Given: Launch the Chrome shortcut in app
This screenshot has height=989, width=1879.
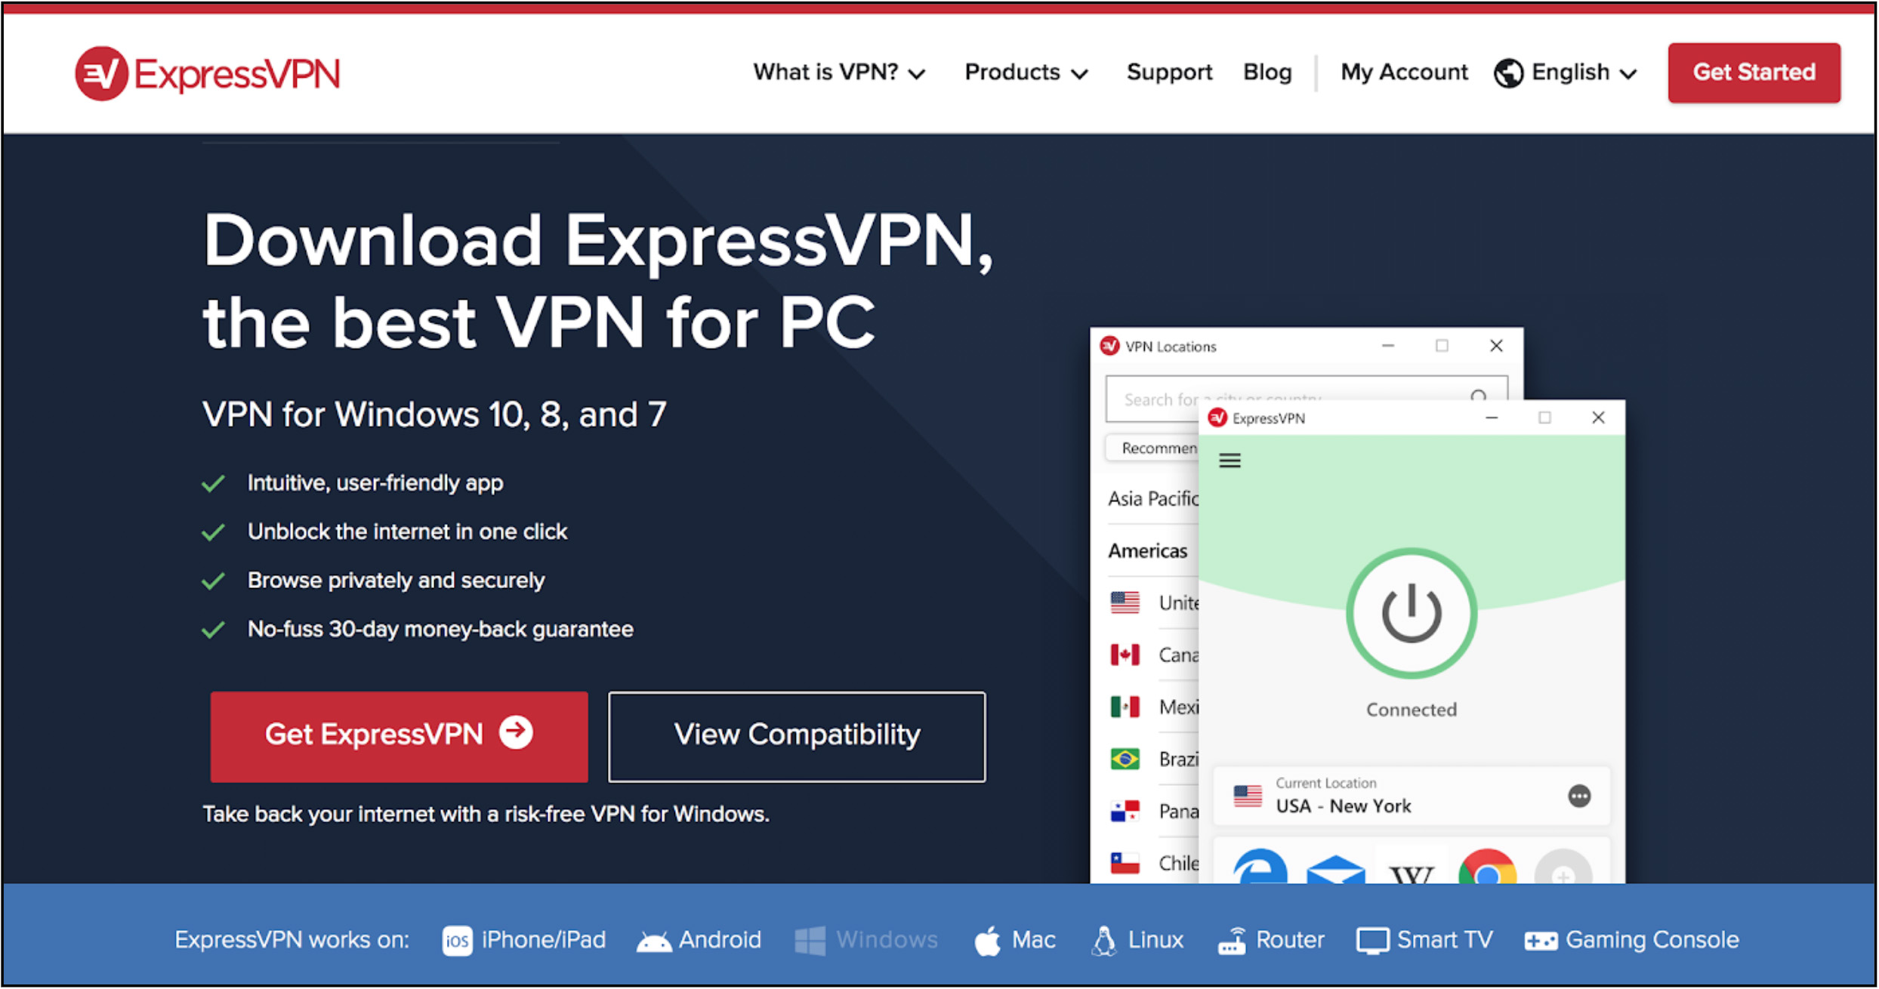Looking at the screenshot, I should click(x=1487, y=867).
